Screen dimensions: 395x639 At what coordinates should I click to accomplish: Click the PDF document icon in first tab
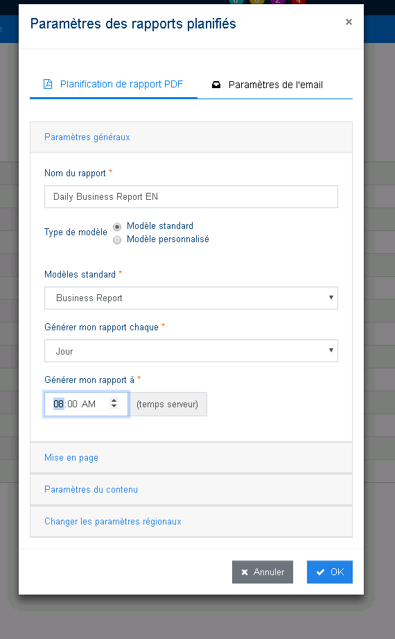coord(48,84)
